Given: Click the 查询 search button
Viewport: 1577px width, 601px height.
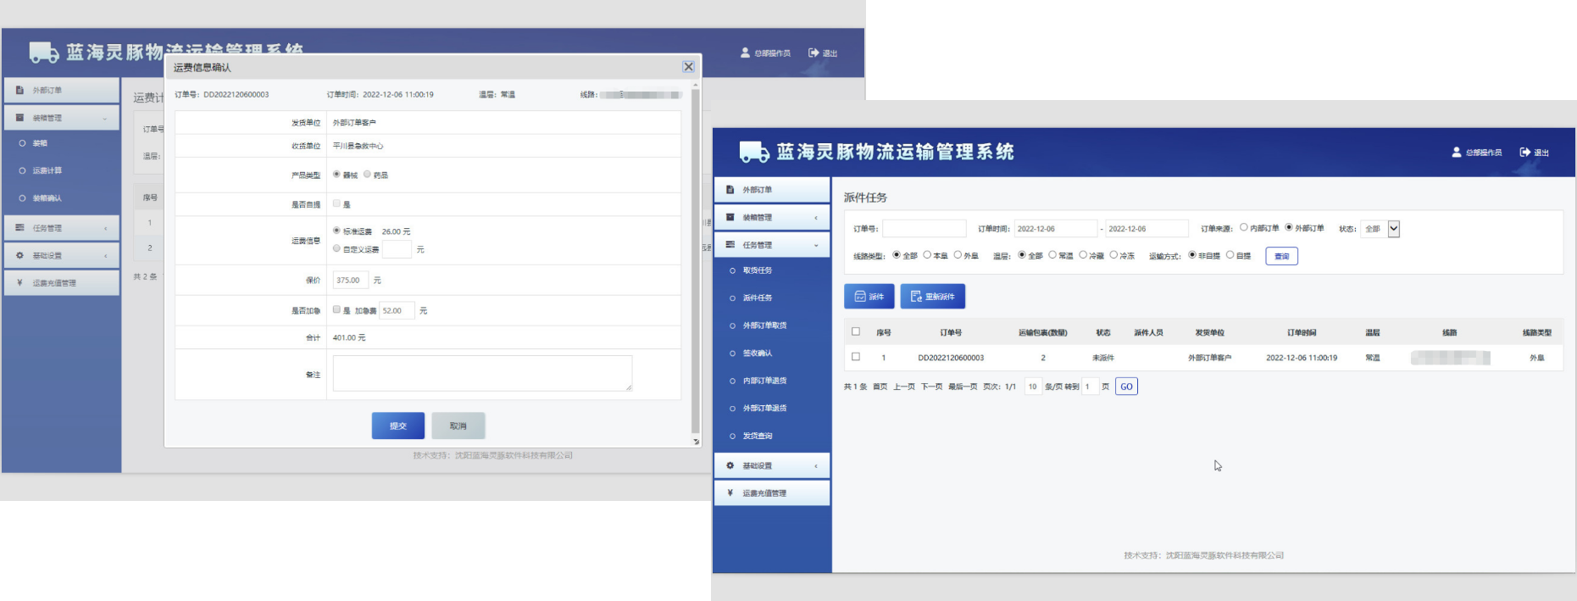Looking at the screenshot, I should point(1281,256).
